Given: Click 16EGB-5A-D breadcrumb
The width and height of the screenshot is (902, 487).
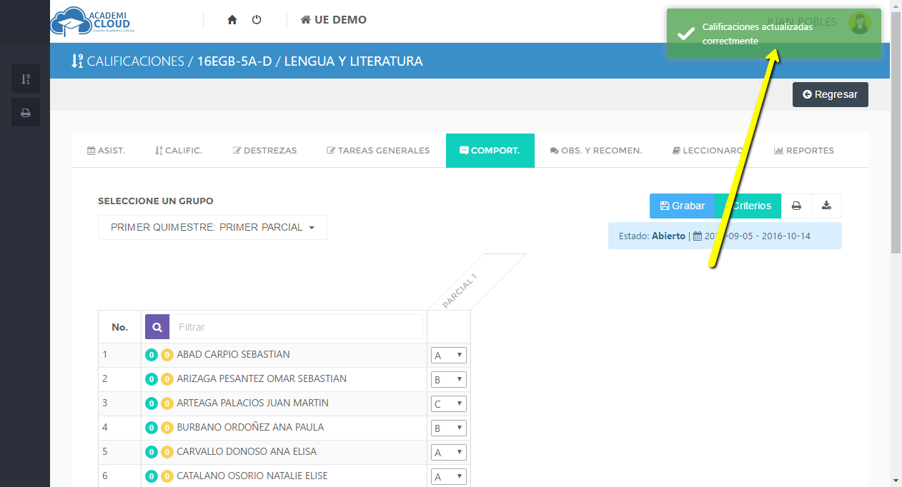Looking at the screenshot, I should [234, 61].
